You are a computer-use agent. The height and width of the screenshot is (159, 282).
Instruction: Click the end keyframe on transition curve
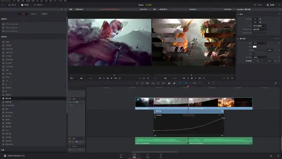[224, 118]
